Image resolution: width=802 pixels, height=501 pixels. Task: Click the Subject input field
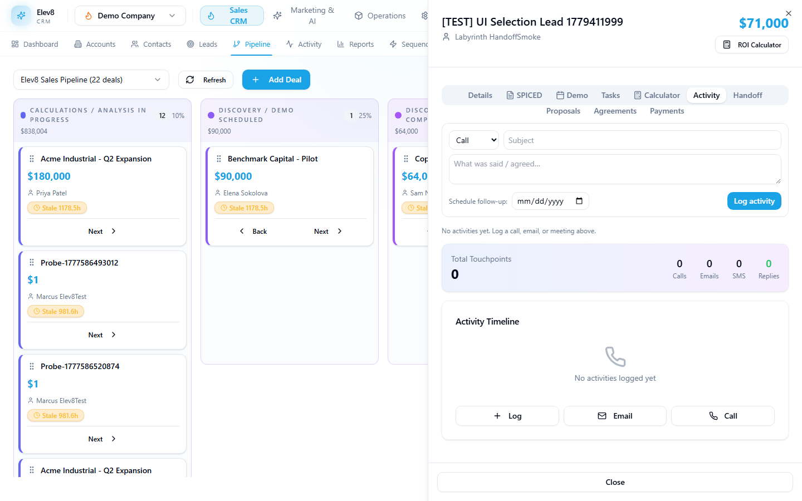pyautogui.click(x=642, y=140)
